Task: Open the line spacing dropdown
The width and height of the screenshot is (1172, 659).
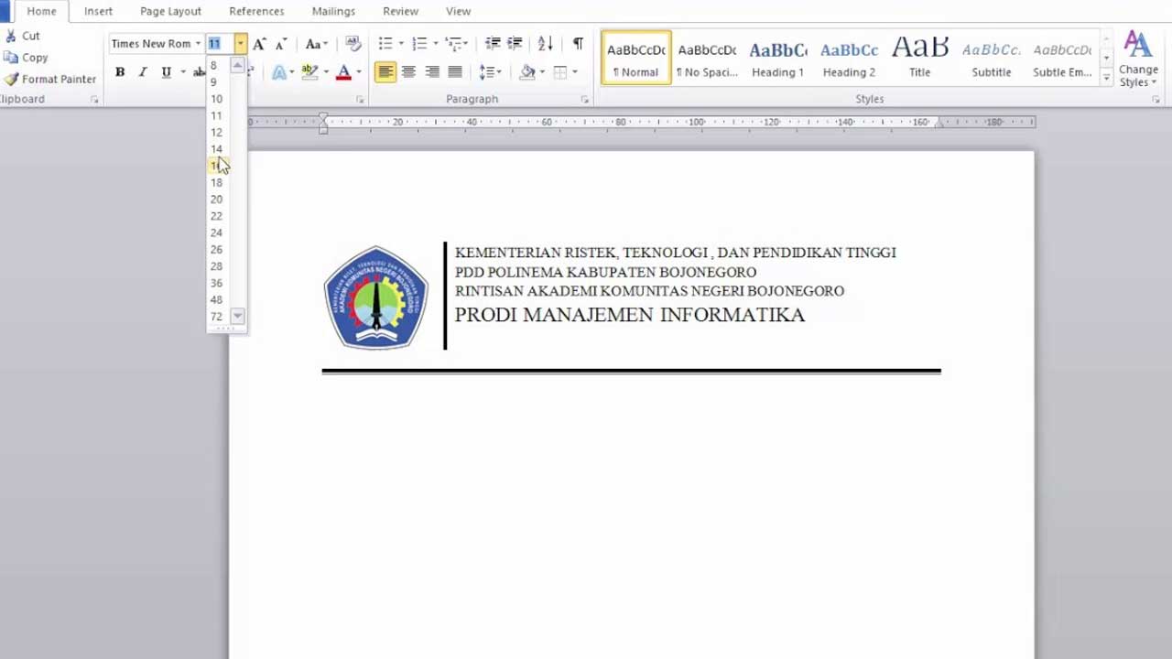Action: [490, 72]
